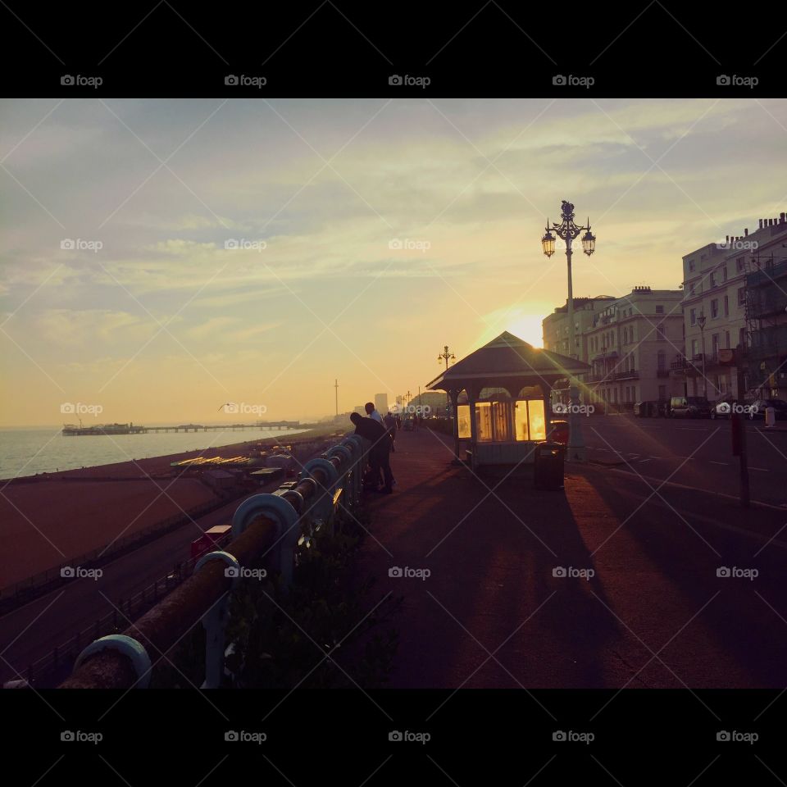
Task: Click the parked cars along the street
Action: pyautogui.click(x=687, y=407)
